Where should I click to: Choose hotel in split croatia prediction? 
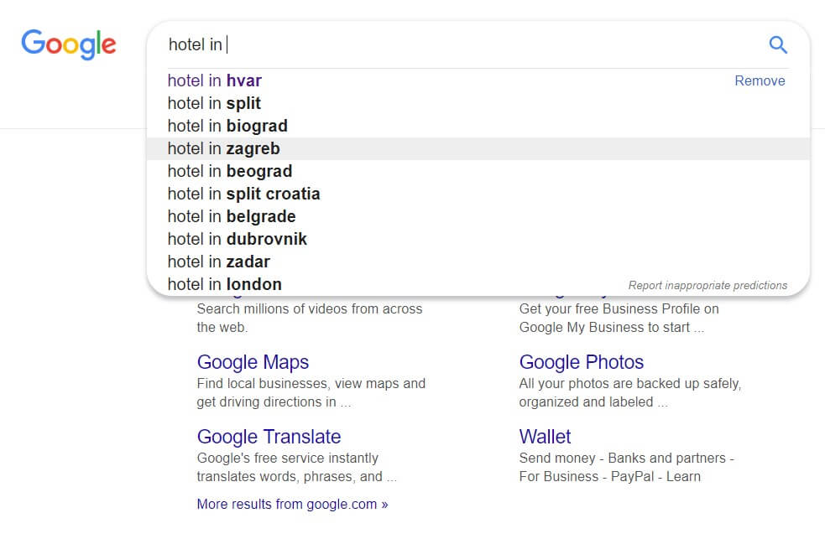pyautogui.click(x=243, y=194)
